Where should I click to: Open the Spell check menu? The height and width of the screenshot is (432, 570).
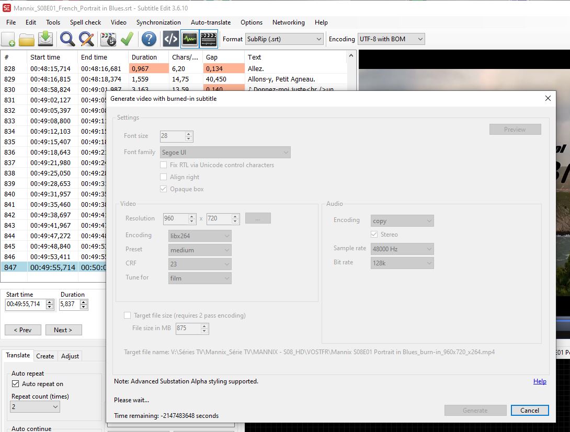pos(85,22)
